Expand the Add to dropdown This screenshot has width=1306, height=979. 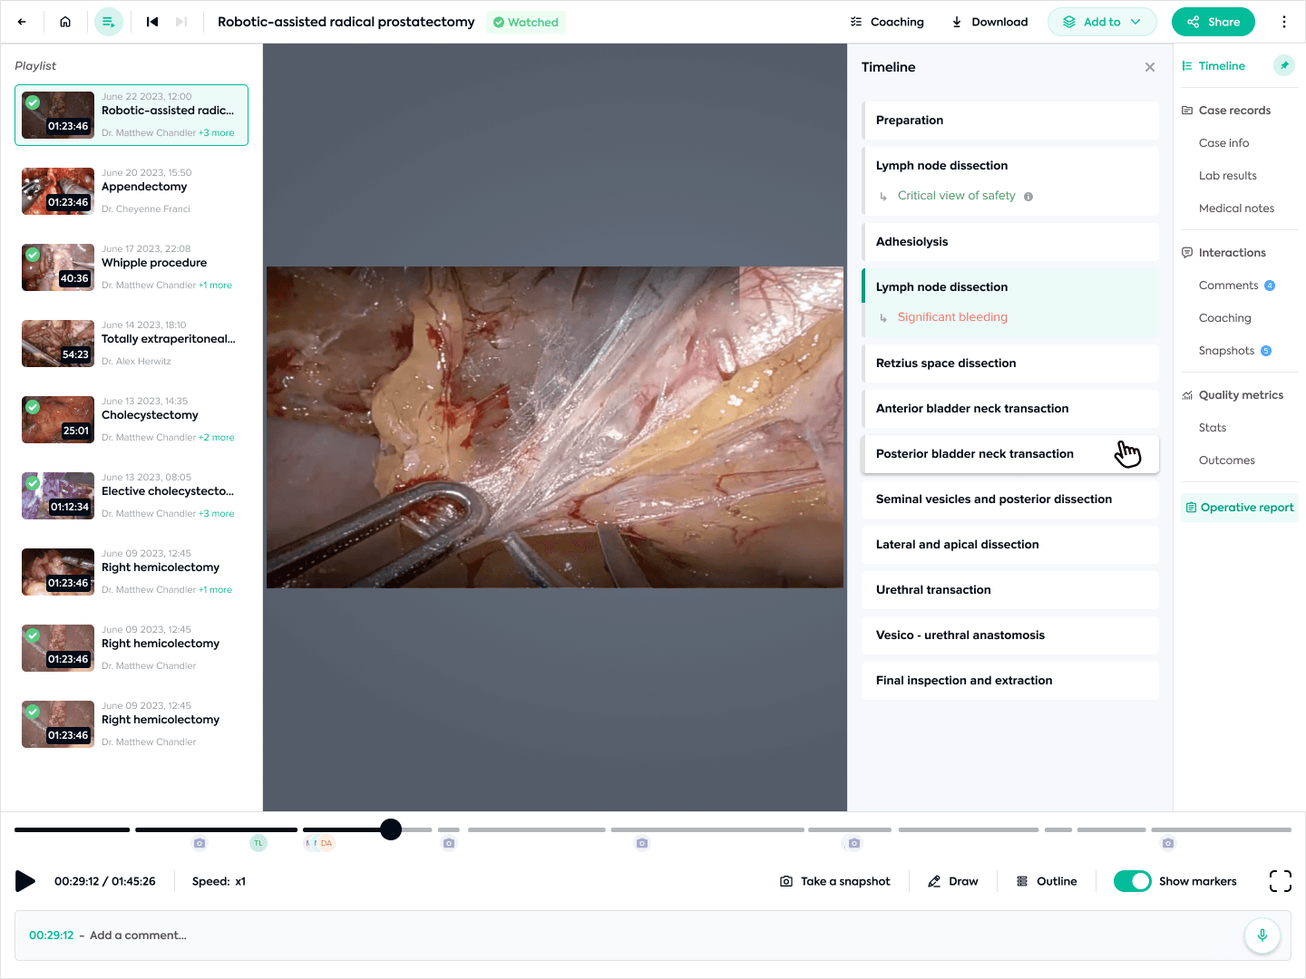[x=1102, y=22]
